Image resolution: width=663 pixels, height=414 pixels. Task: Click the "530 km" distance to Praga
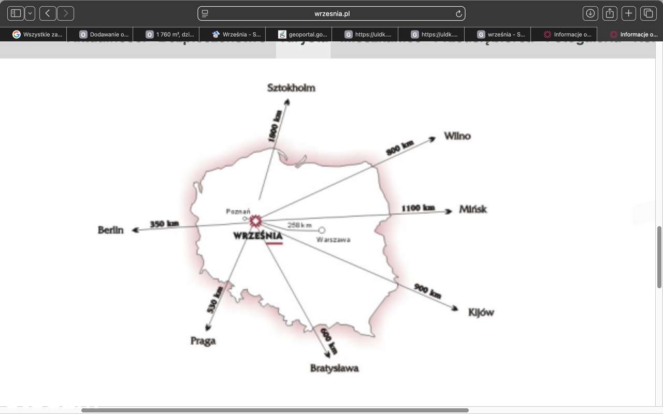(215, 300)
